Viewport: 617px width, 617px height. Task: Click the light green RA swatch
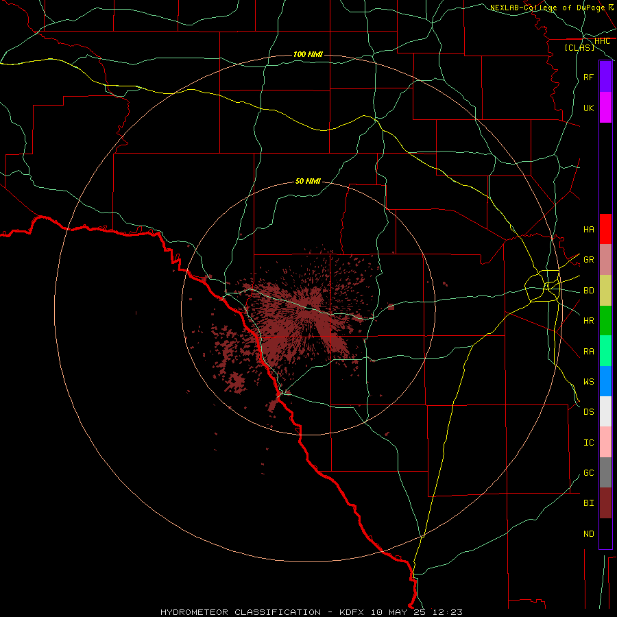coord(605,350)
